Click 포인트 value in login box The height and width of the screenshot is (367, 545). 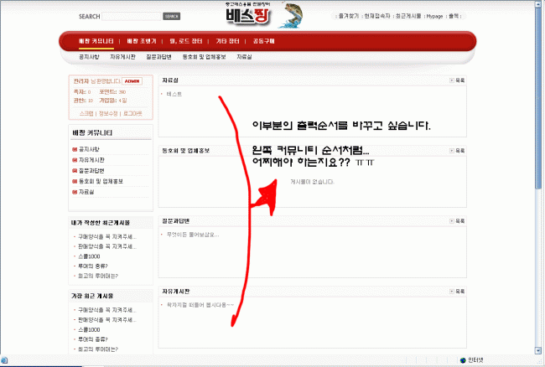[x=112, y=92]
